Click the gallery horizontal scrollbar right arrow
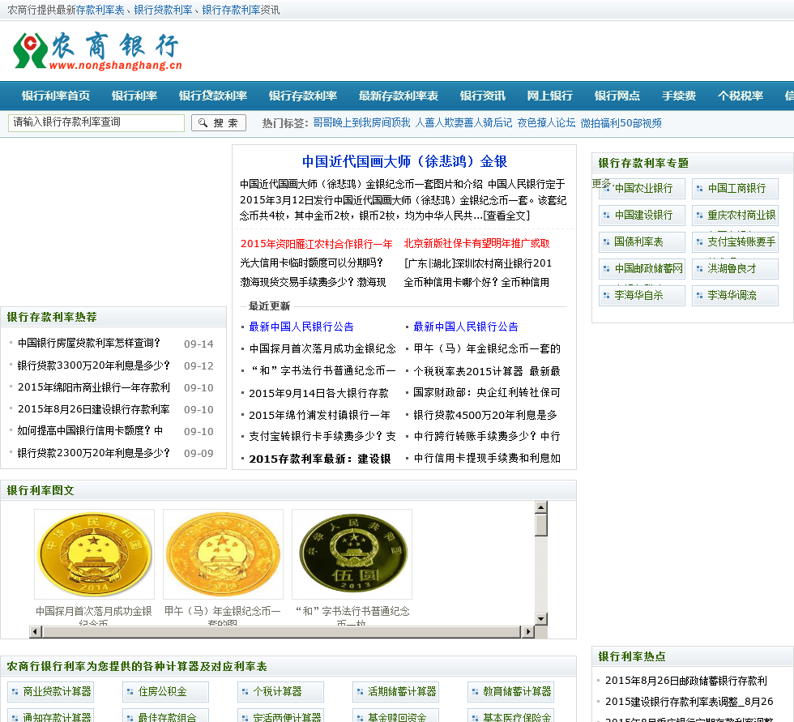 coord(527,631)
